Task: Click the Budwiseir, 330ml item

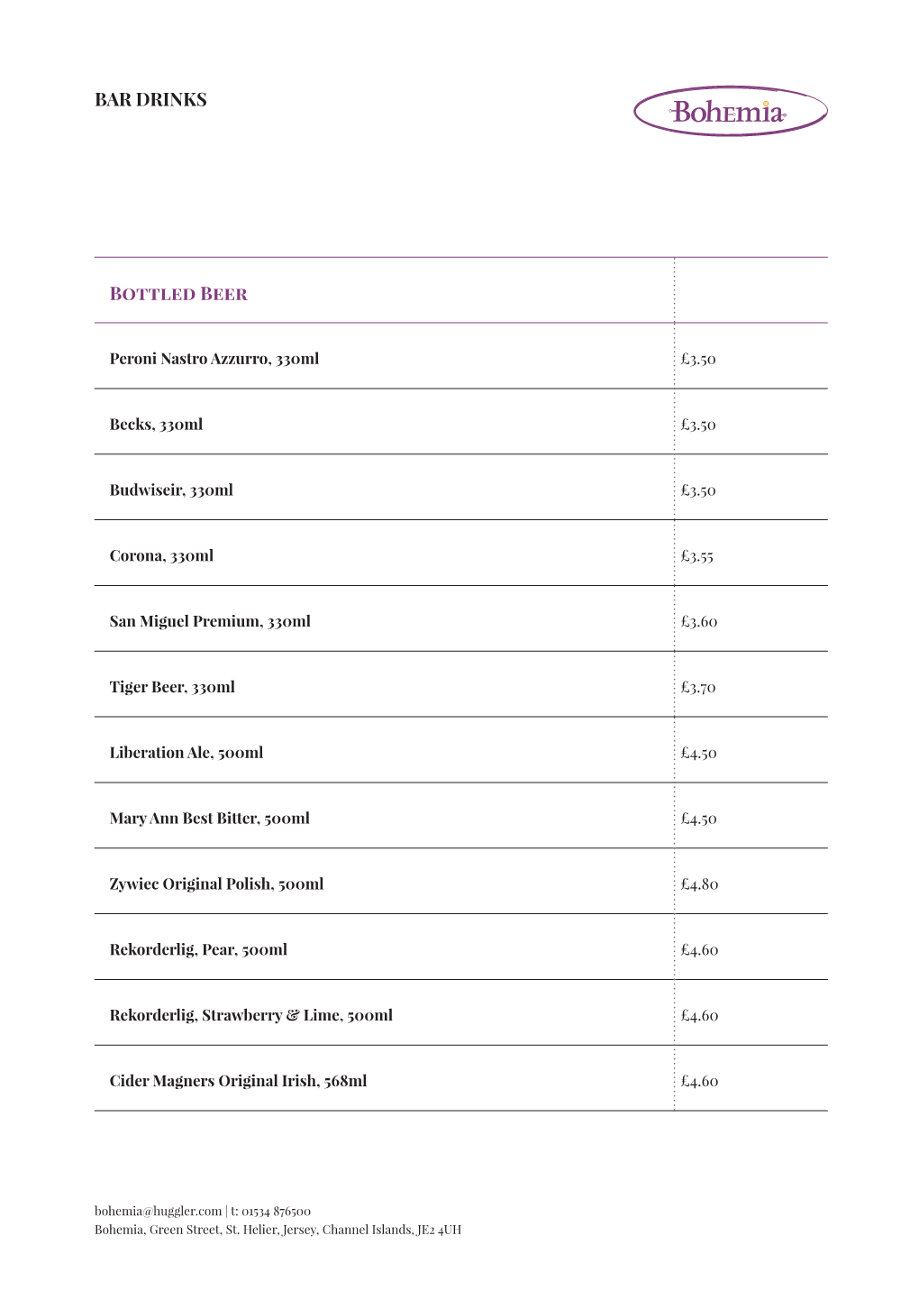Action: pos(171,490)
